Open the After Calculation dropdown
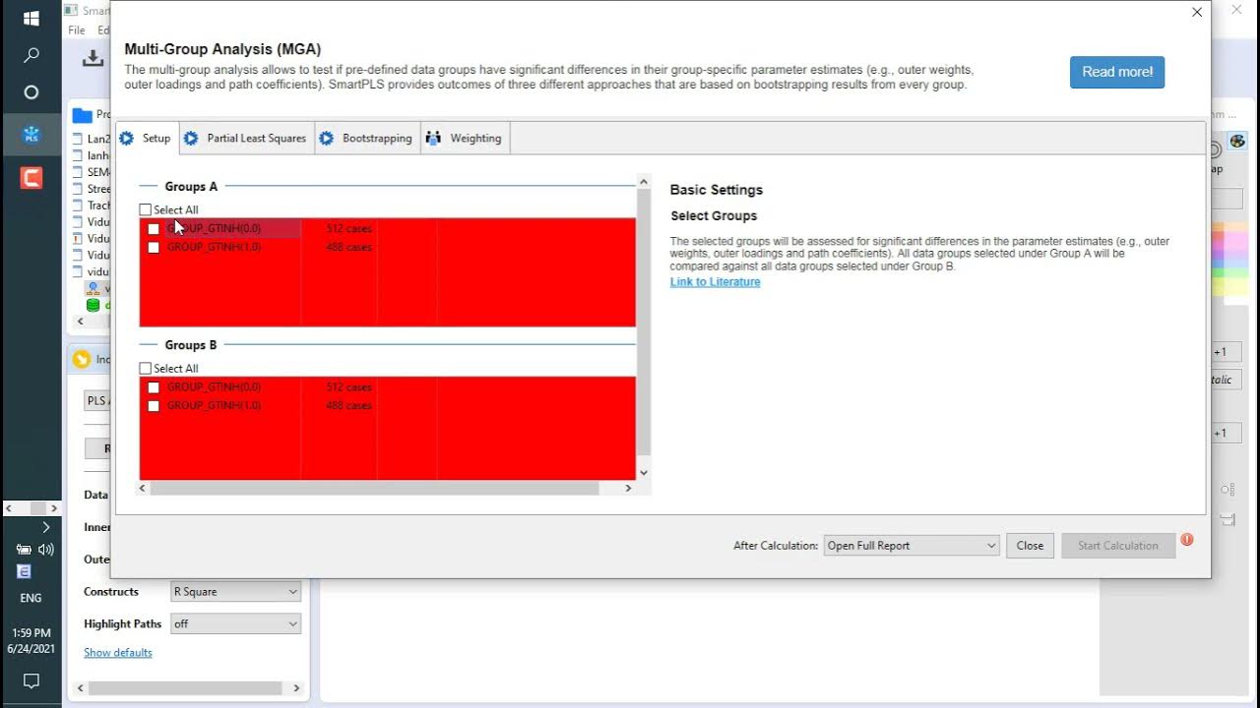This screenshot has width=1260, height=708. pos(912,546)
